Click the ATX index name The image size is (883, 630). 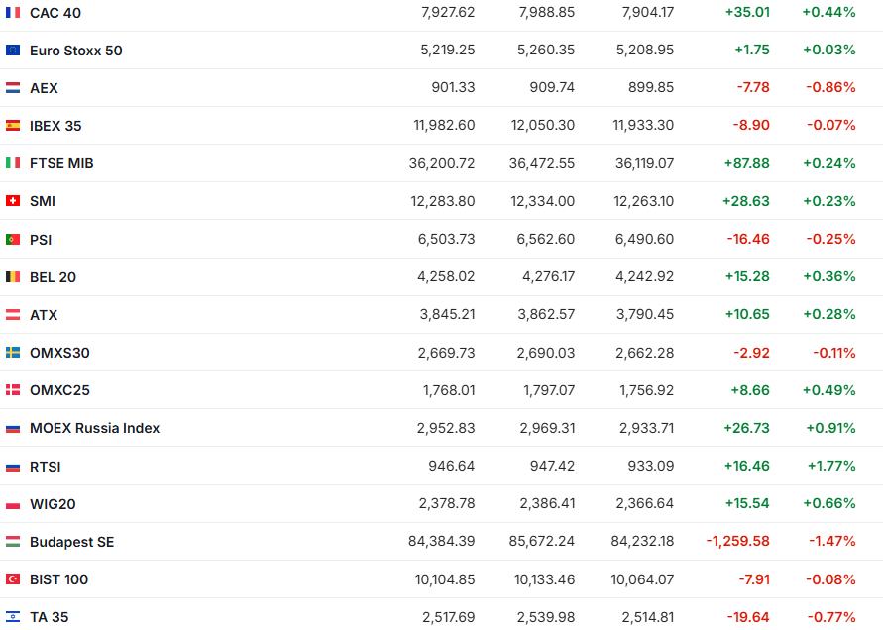(44, 315)
